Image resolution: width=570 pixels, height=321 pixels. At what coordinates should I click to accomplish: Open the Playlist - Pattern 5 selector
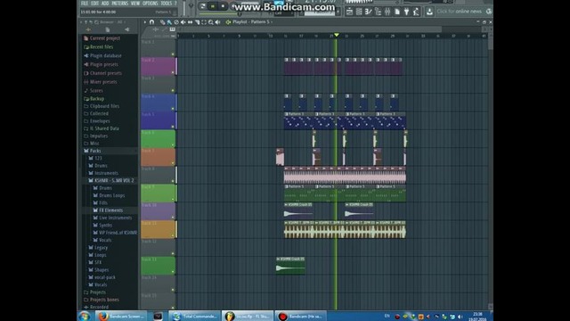click(253, 21)
